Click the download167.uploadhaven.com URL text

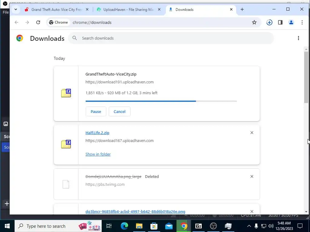pos(119,141)
